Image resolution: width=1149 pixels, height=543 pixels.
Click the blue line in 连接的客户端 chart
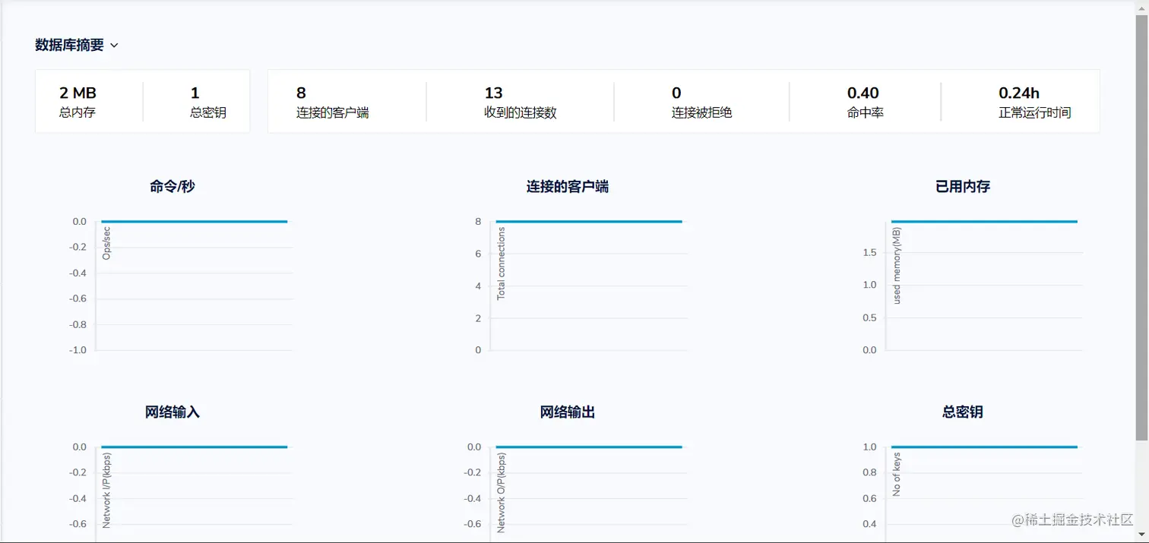pyautogui.click(x=589, y=221)
